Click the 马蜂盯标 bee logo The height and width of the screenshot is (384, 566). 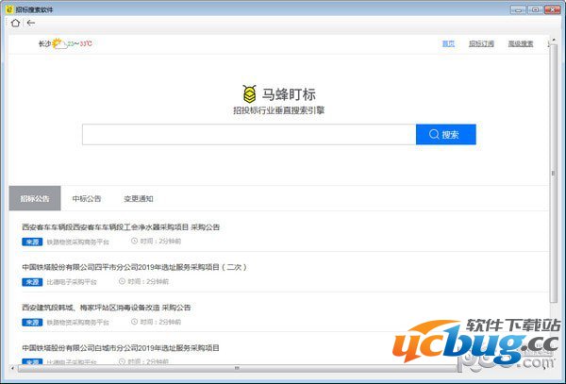249,93
